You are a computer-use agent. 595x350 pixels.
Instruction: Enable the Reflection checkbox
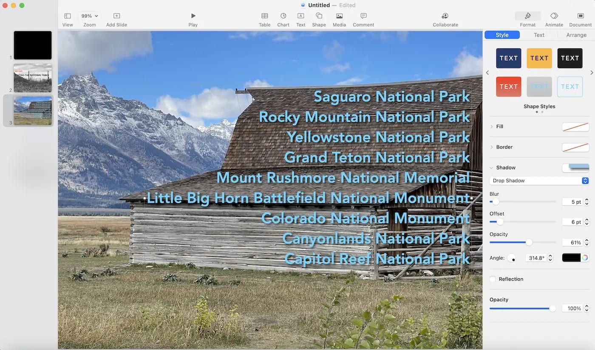coord(493,279)
